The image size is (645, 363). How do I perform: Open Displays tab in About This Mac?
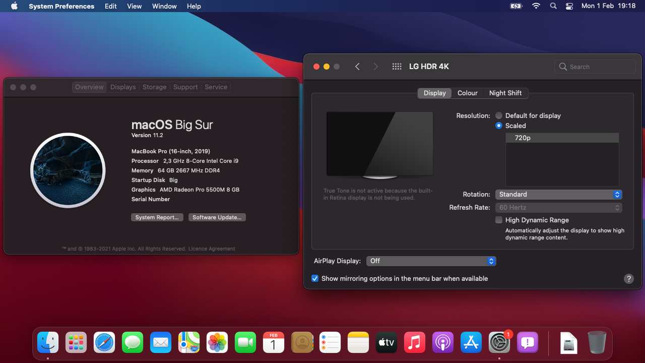click(123, 87)
